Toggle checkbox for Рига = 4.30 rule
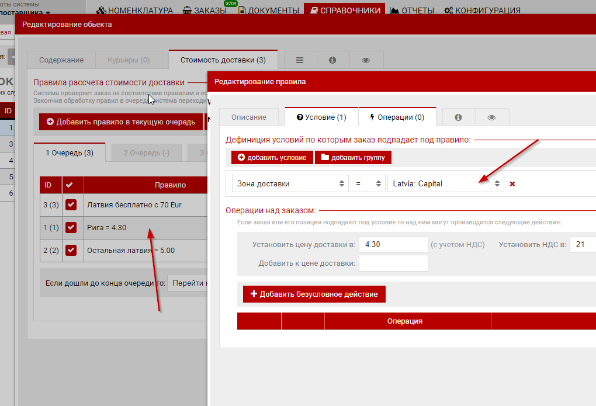 [71, 227]
